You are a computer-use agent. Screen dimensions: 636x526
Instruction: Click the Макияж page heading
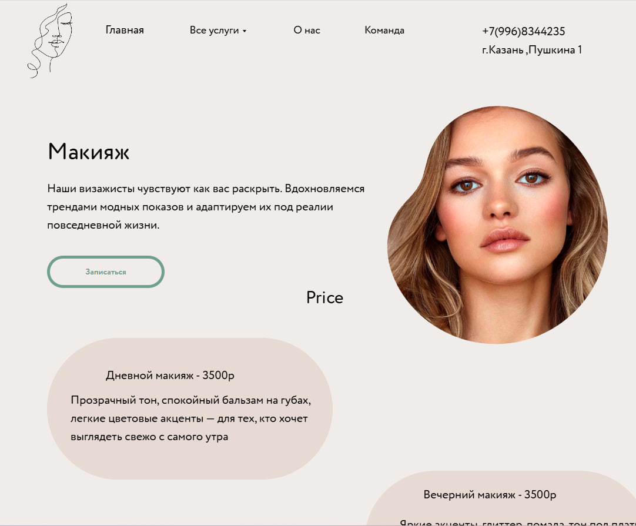click(88, 152)
